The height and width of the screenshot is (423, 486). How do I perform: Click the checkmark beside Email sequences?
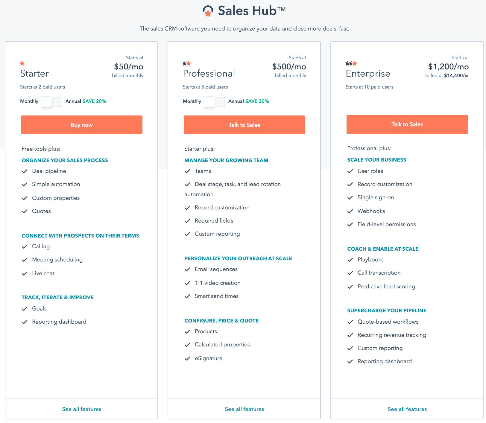pos(187,270)
